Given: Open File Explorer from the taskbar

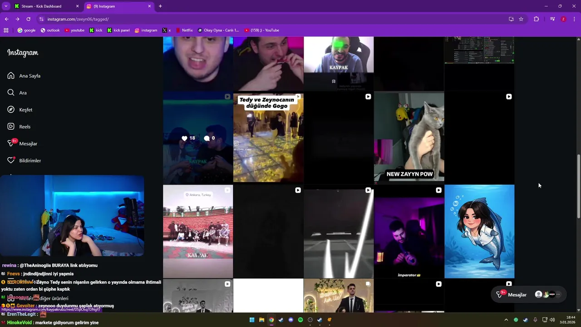Looking at the screenshot, I should (261, 320).
